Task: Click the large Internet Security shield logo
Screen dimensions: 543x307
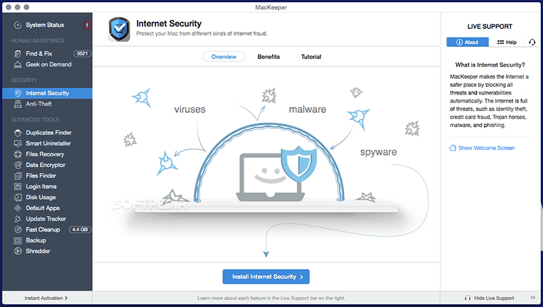Action: (119, 29)
